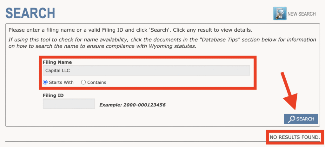Click the New Search magnifier document icon
Image resolution: width=325 pixels, height=147 pixels.
(x=280, y=14)
